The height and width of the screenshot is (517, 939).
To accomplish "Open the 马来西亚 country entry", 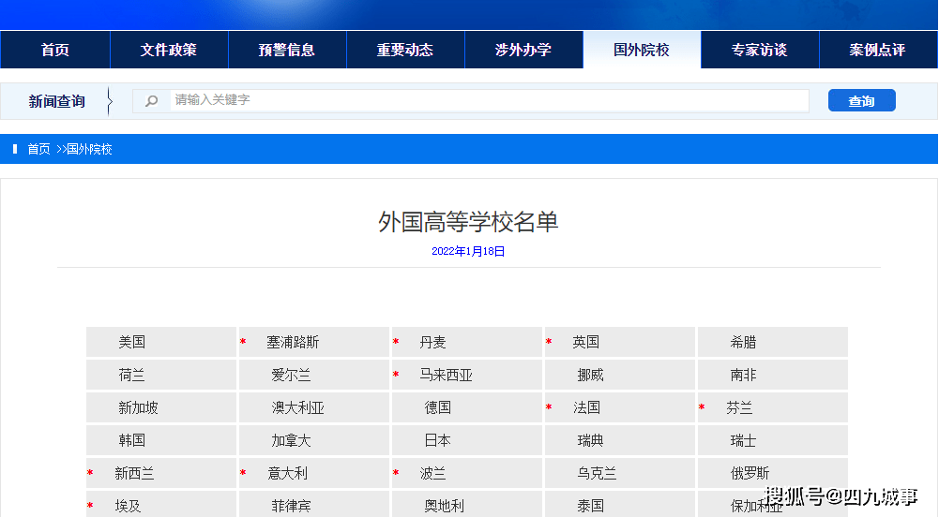I will click(x=447, y=375).
